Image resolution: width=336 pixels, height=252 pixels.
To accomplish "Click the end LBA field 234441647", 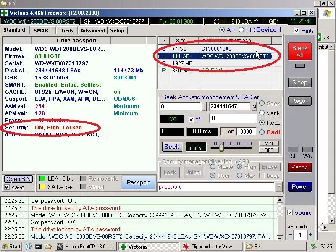I will [229, 107].
